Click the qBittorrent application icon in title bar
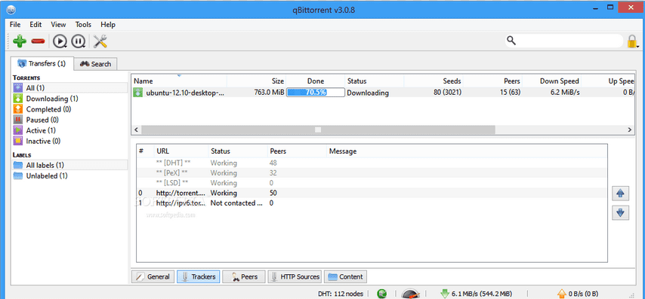This screenshot has height=299, width=645. coord(11,10)
